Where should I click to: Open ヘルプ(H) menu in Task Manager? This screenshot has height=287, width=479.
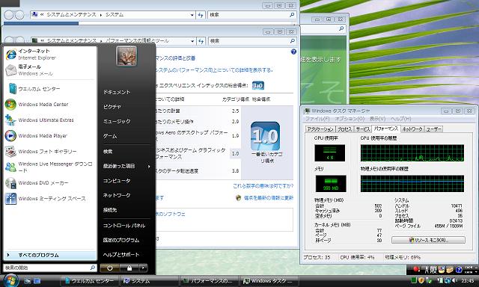coord(401,119)
